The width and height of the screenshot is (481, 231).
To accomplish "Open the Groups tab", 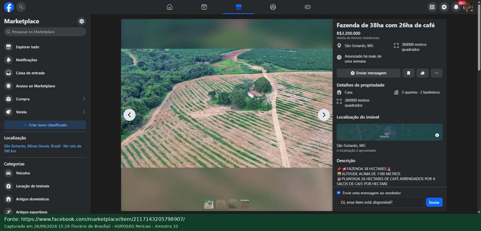I will click(273, 7).
